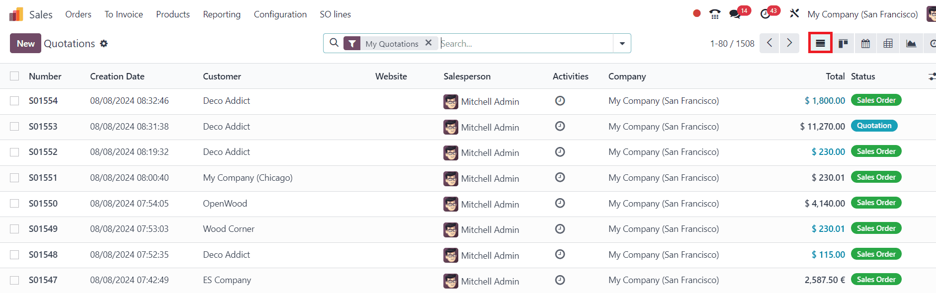Open the Reporting menu

pos(222,14)
